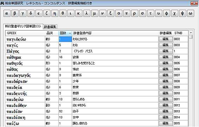The width and height of the screenshot is (199, 127).
Task: Select the Greek word παγιδεύω
Action: (x=16, y=39)
